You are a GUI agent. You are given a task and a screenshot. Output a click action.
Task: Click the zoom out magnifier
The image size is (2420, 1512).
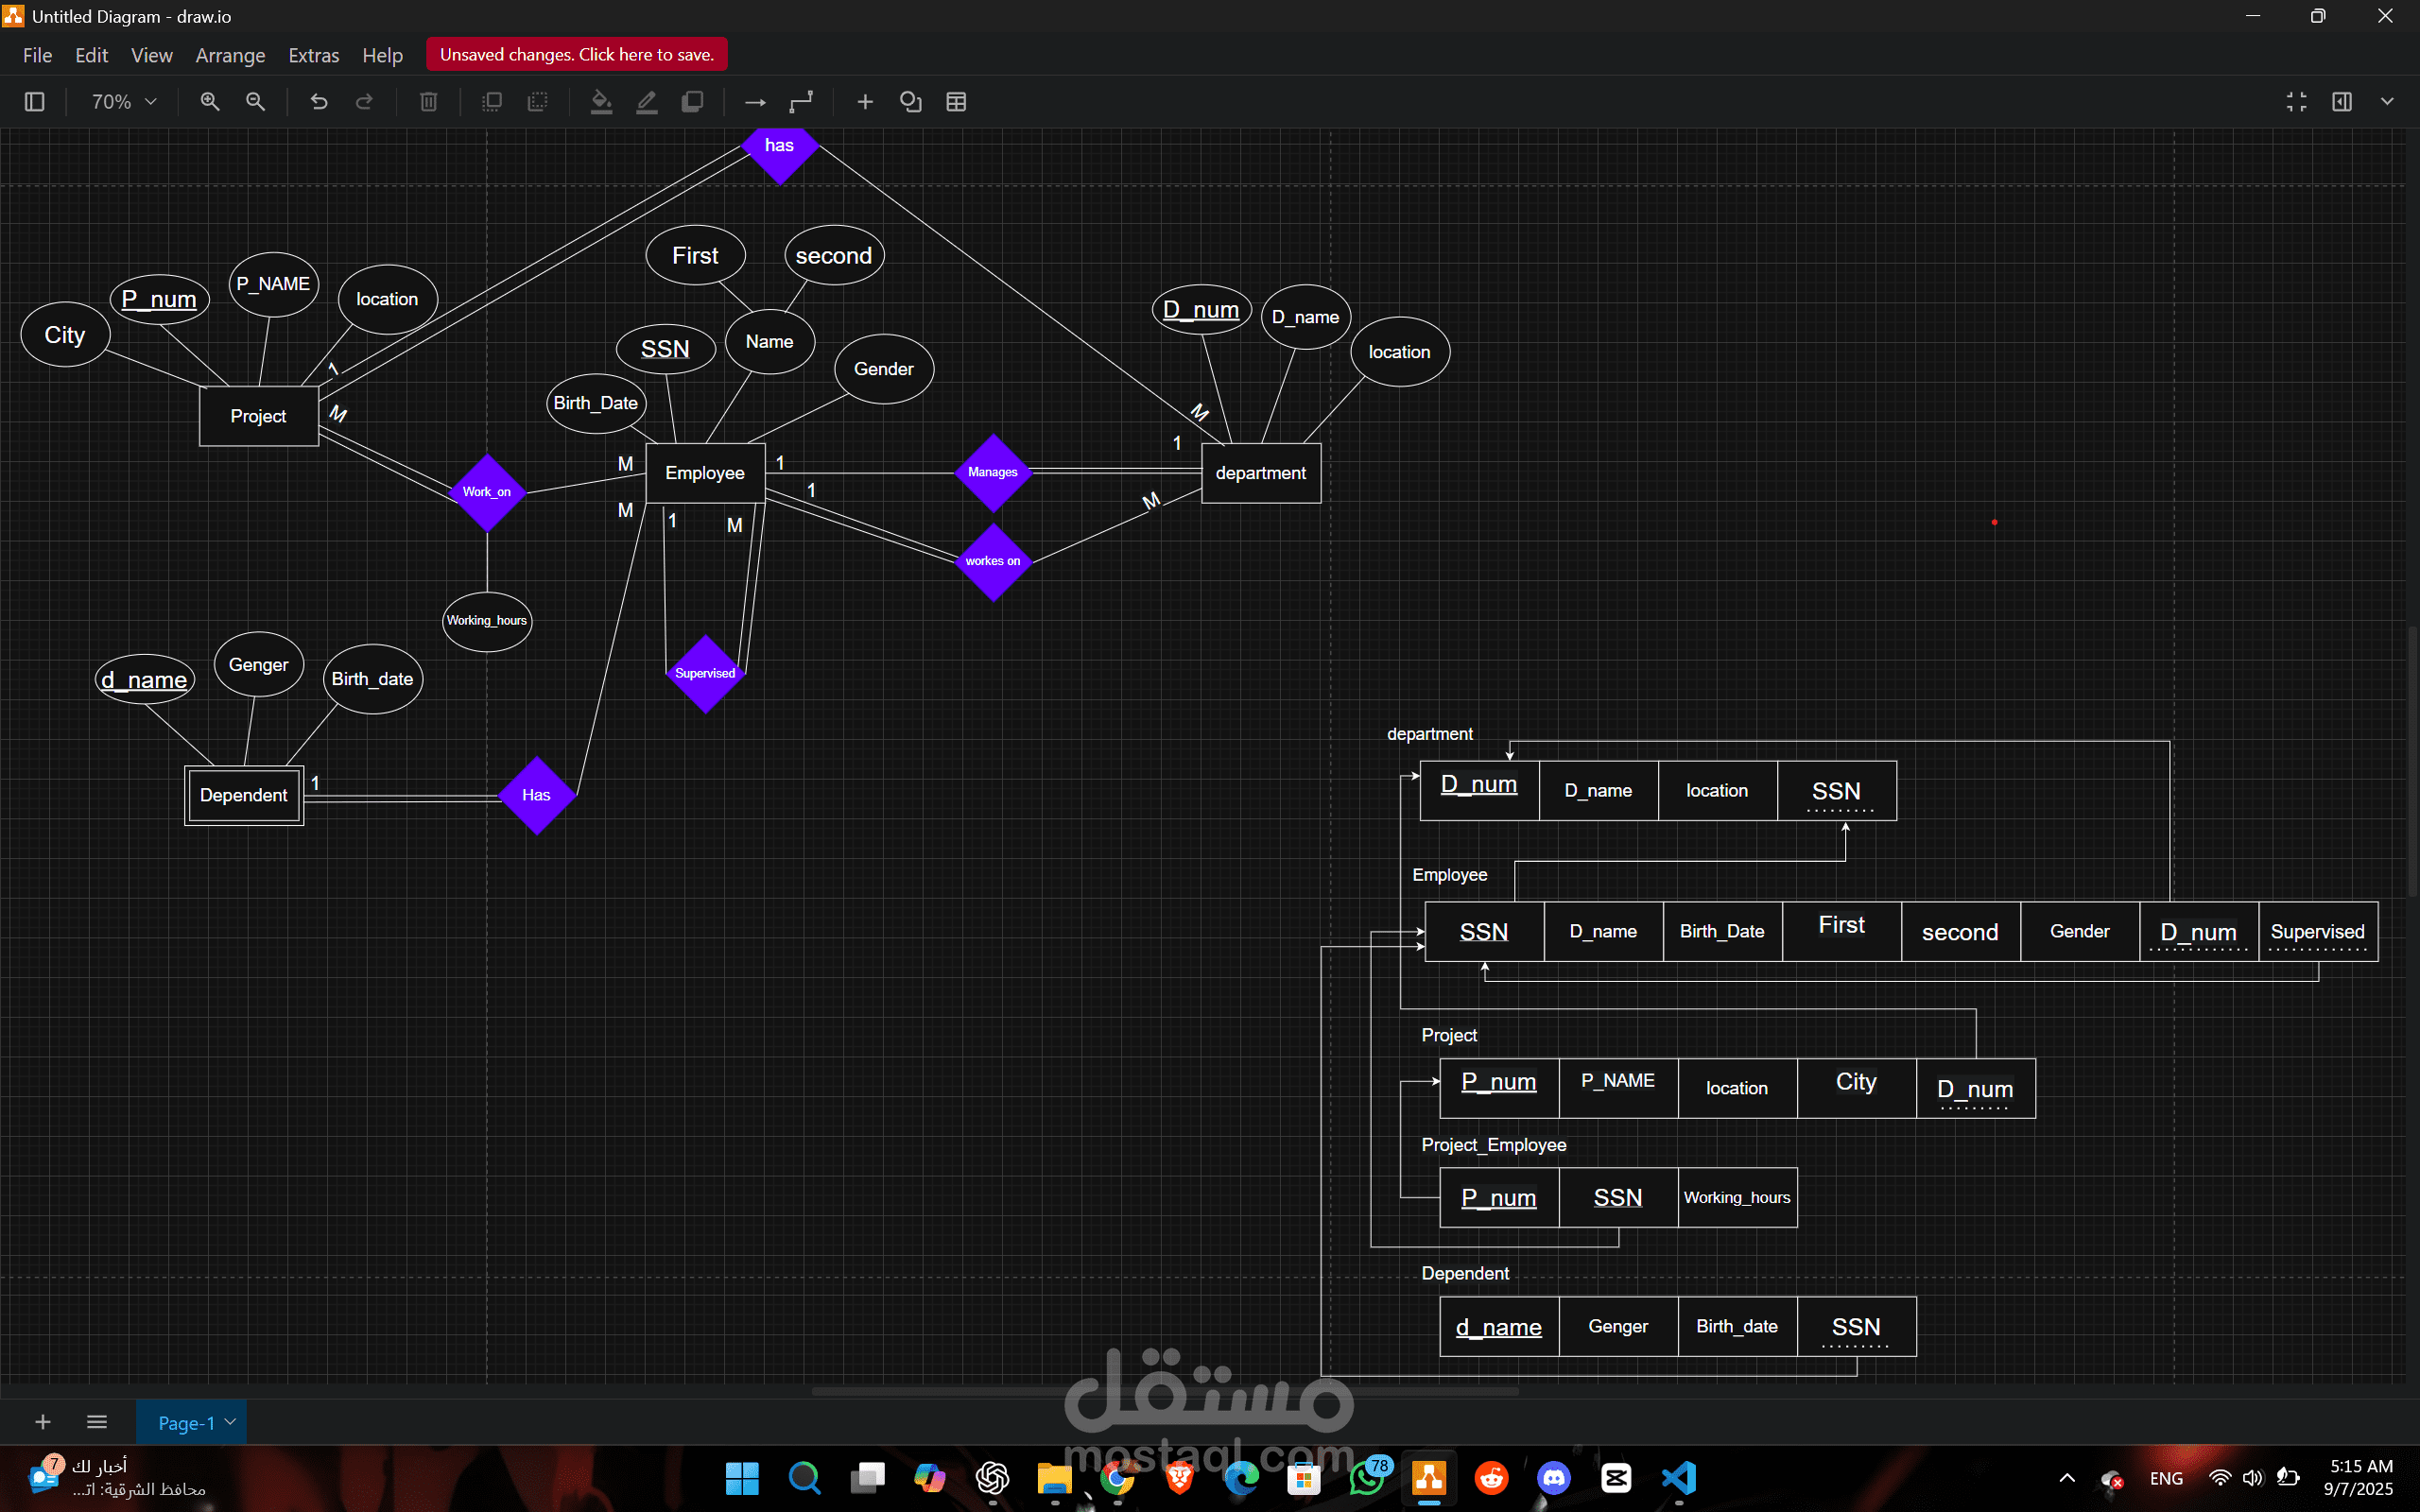[256, 102]
